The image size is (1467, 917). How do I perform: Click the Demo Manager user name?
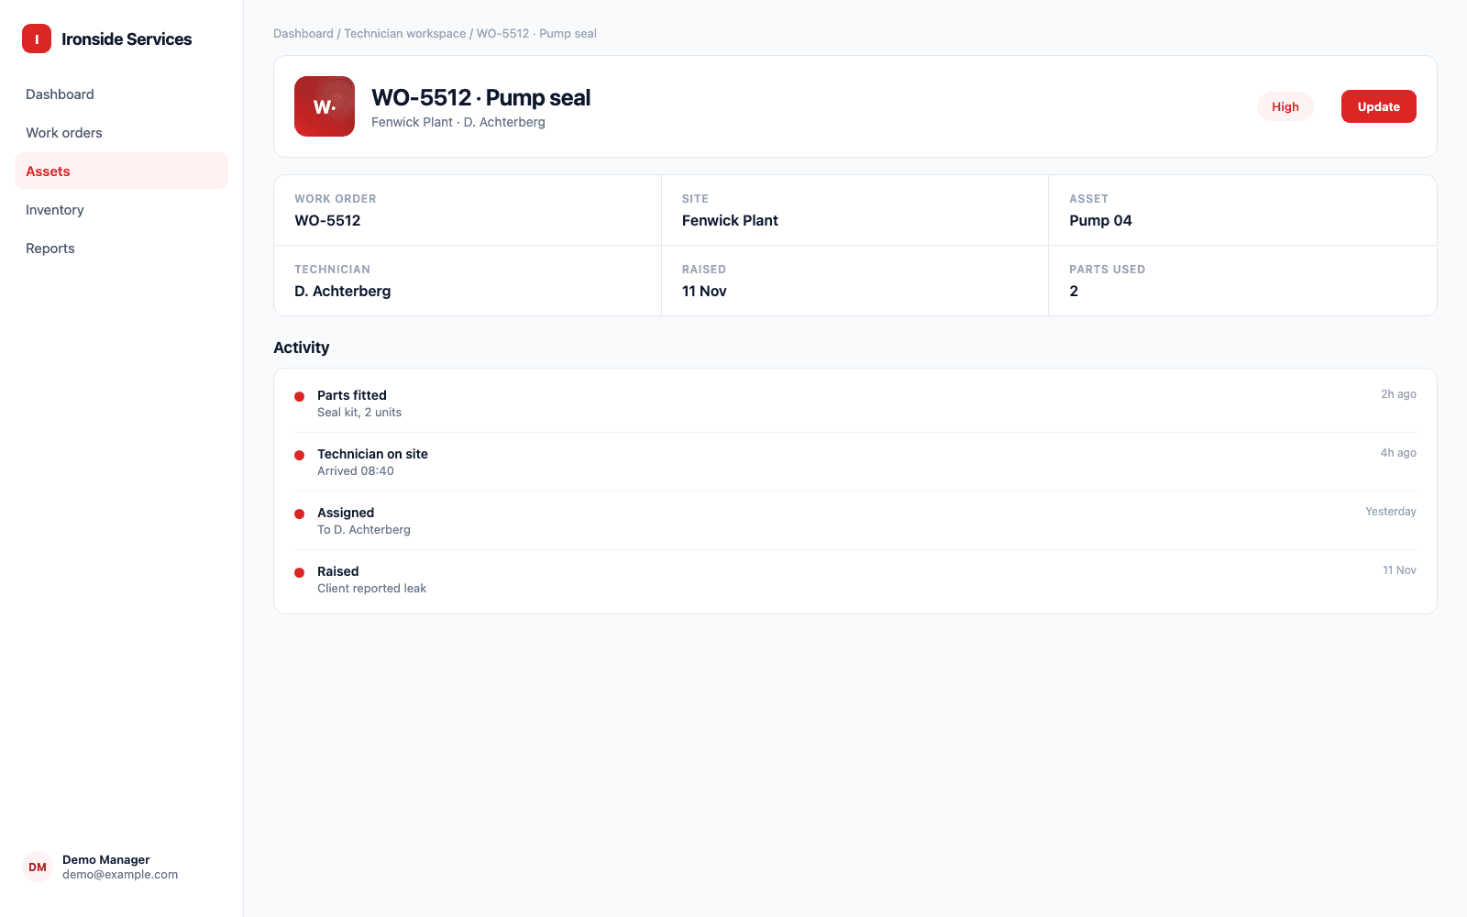click(x=105, y=860)
